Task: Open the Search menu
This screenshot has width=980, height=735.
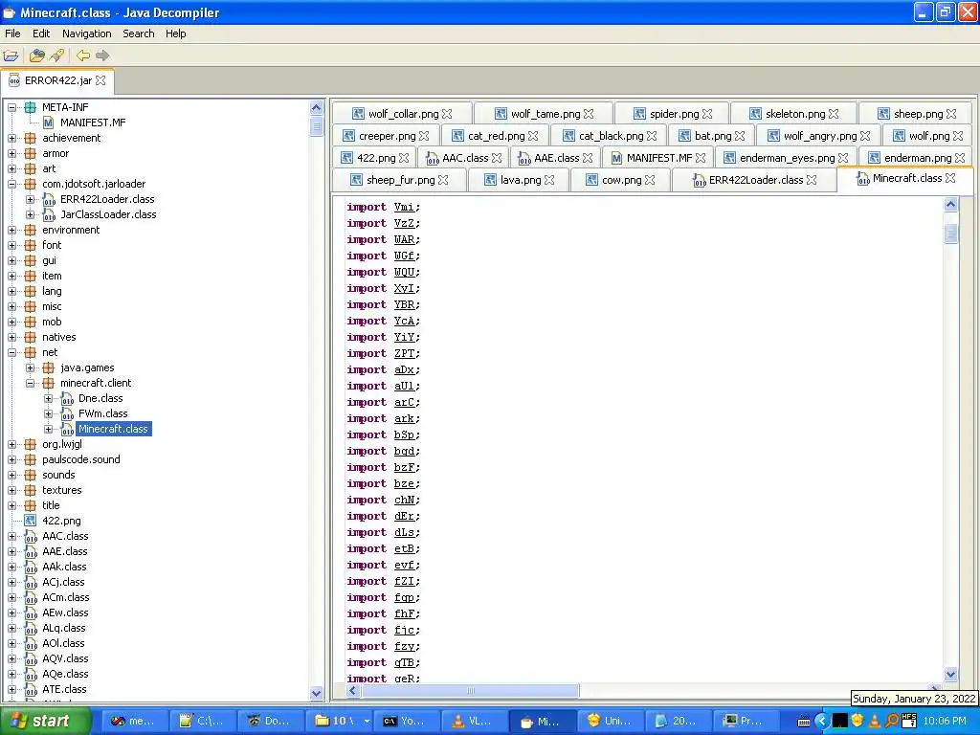Action: click(x=139, y=33)
